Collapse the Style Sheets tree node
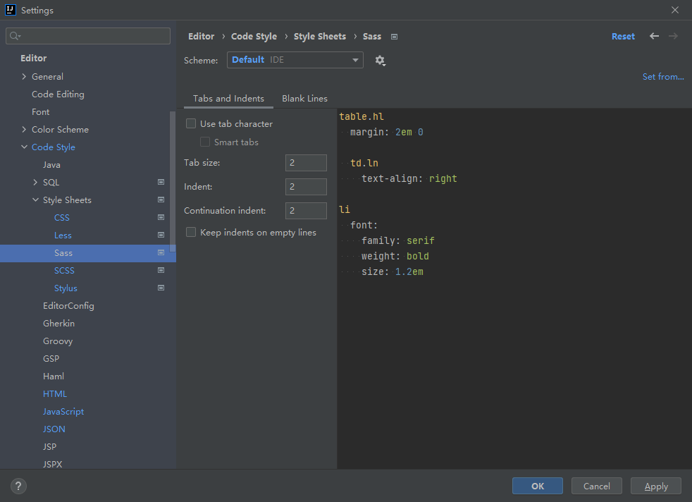692x502 pixels. click(35, 200)
